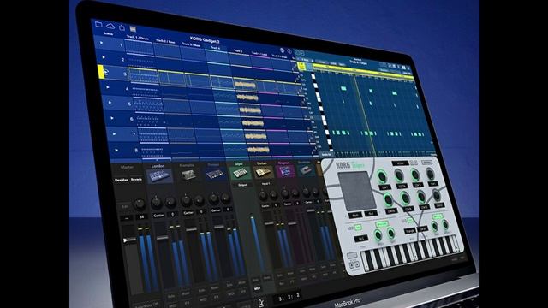Open the Triangle LFO waveform selector
Image resolution: width=548 pixels, height=308 pixels.
tap(409, 231)
